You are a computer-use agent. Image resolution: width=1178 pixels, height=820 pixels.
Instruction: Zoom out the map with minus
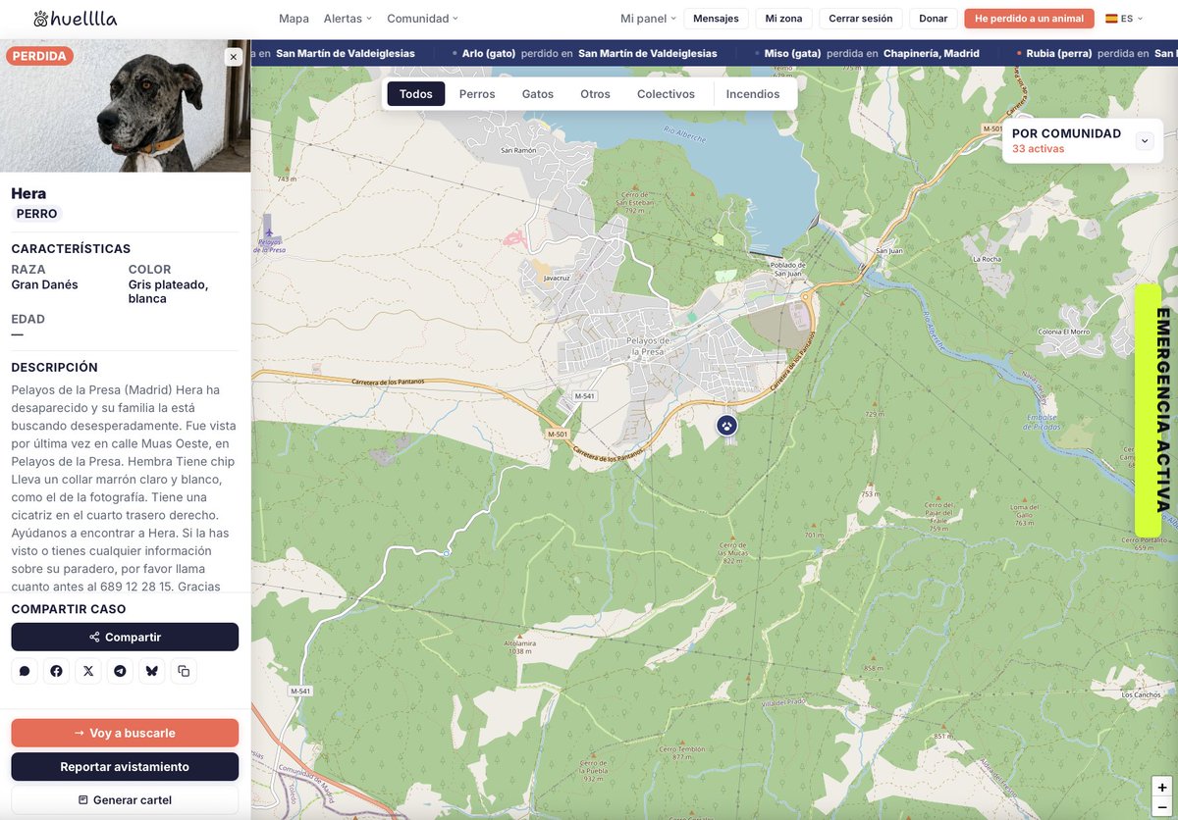(1162, 806)
